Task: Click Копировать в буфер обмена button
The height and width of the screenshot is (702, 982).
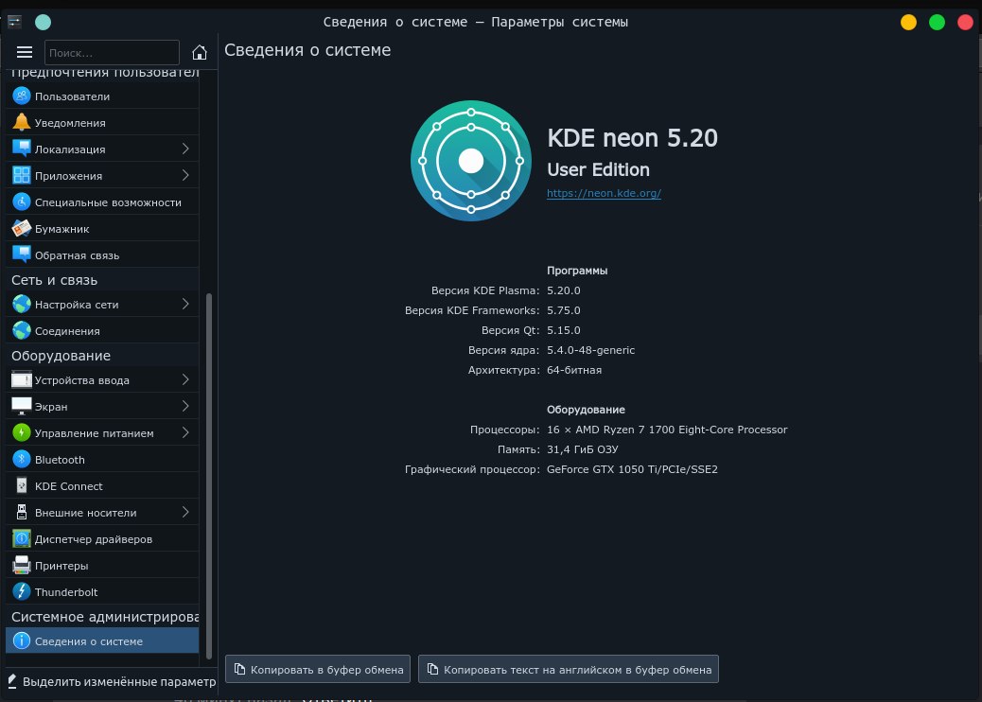Action: point(318,669)
